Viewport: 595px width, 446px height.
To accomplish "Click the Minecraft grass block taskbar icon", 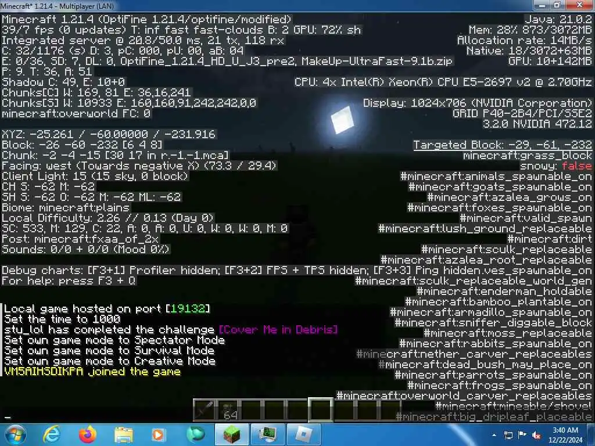I will click(x=232, y=434).
